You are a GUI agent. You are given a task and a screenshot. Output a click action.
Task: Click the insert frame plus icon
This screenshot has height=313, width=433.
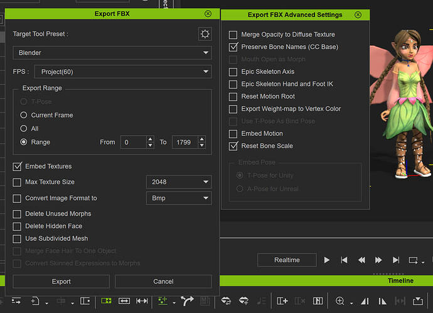(x=282, y=301)
